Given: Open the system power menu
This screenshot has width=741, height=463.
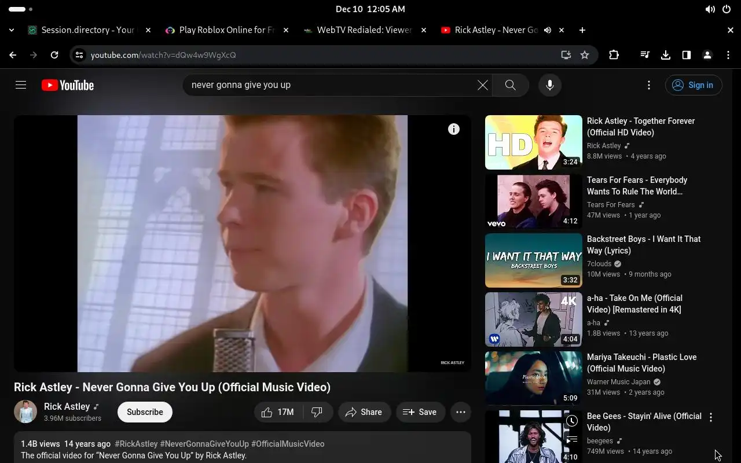Looking at the screenshot, I should 727,9.
